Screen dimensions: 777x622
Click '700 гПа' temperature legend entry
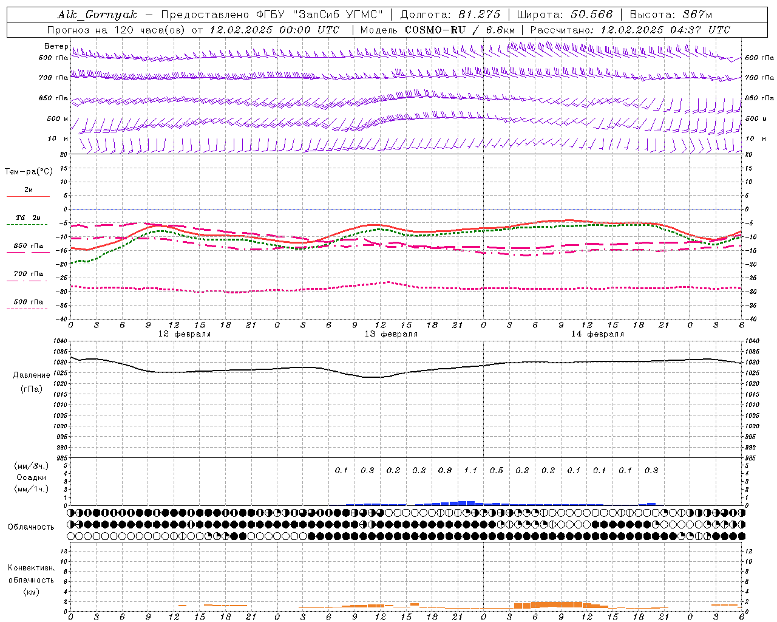pyautogui.click(x=29, y=274)
